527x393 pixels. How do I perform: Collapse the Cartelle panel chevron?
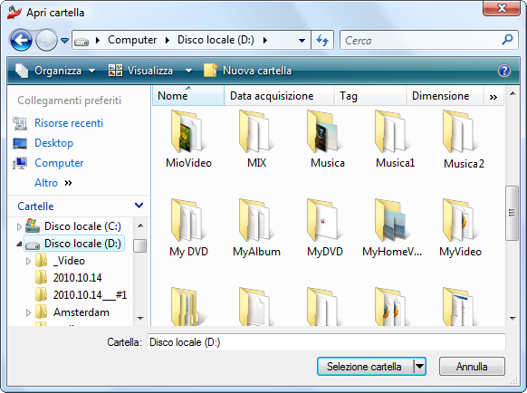tap(139, 206)
